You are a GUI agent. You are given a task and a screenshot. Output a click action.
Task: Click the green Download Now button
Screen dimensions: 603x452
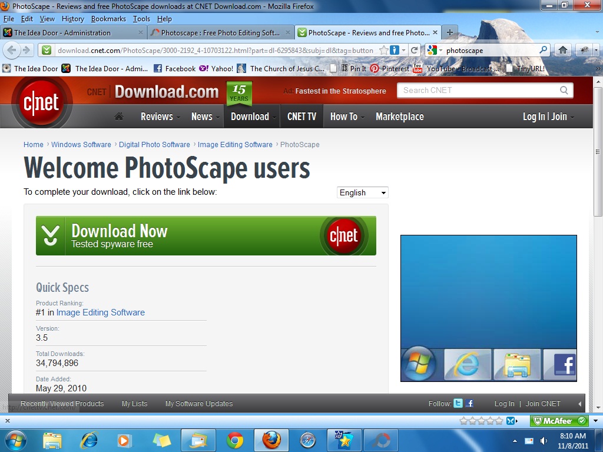tap(206, 235)
